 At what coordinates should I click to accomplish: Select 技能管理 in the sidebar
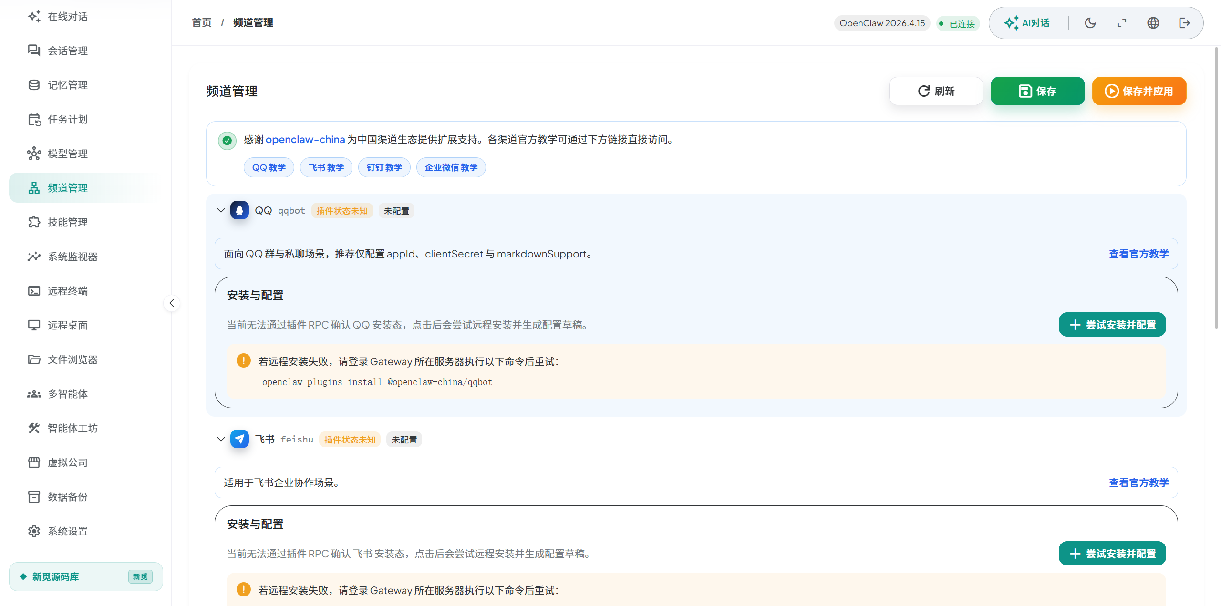(x=68, y=222)
